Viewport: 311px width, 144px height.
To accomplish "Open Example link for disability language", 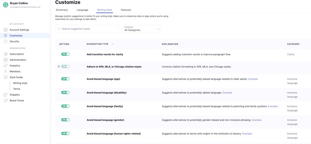I will pos(227,93).
